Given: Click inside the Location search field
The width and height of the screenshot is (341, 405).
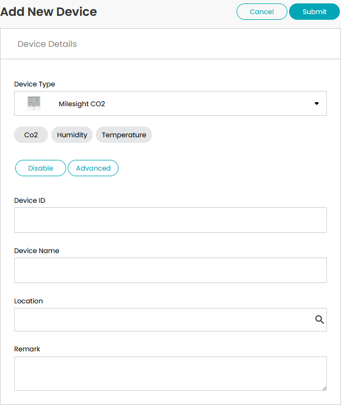Looking at the screenshot, I should 171,320.
